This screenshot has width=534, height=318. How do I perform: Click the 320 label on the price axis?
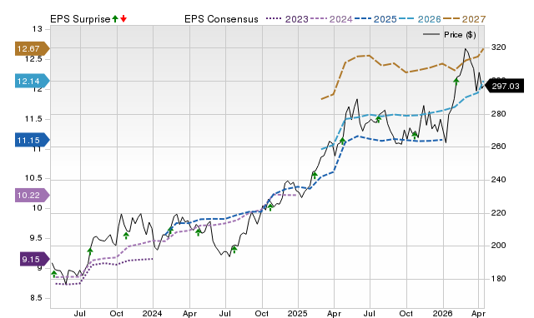tap(499, 47)
